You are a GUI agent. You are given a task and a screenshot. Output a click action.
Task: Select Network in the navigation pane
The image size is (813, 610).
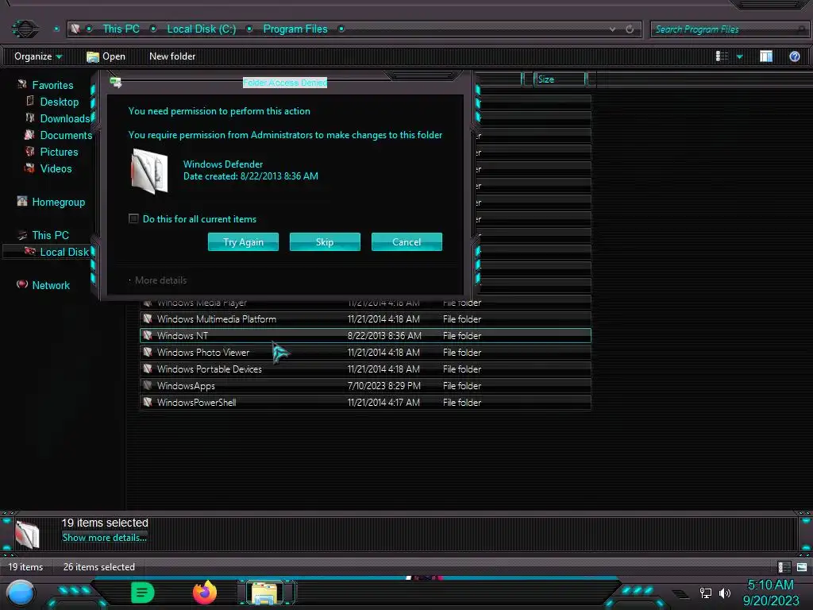pos(51,285)
